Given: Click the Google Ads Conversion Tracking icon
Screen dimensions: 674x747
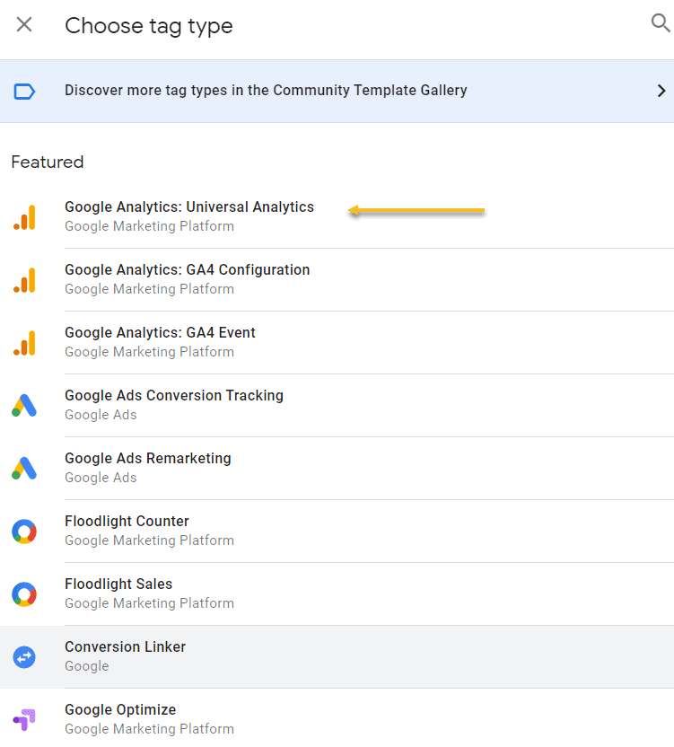Looking at the screenshot, I should 24,406.
